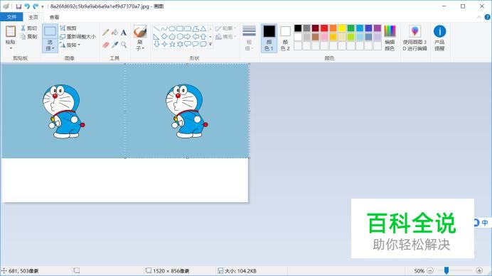
Task: Select the Triangle shape
Action: pyautogui.click(x=203, y=29)
